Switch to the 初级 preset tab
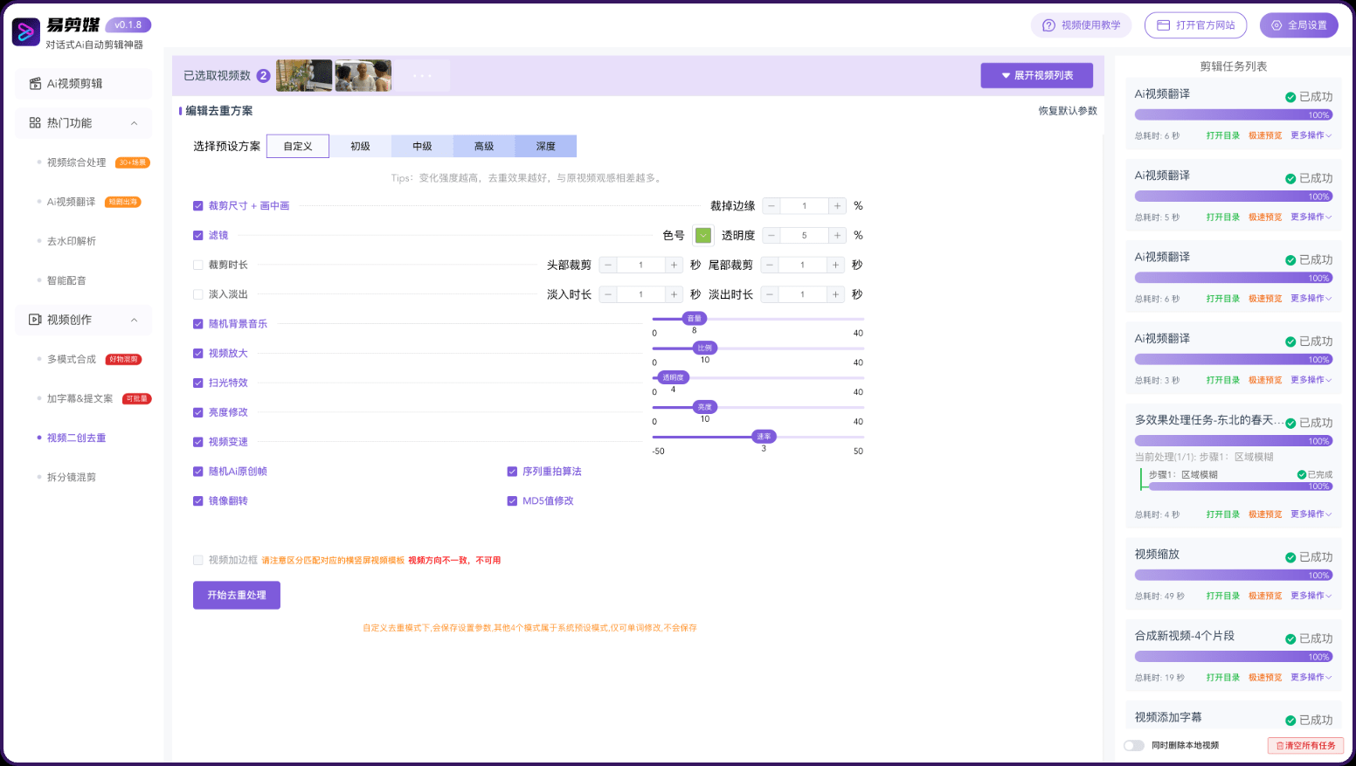This screenshot has width=1356, height=766. tap(359, 146)
